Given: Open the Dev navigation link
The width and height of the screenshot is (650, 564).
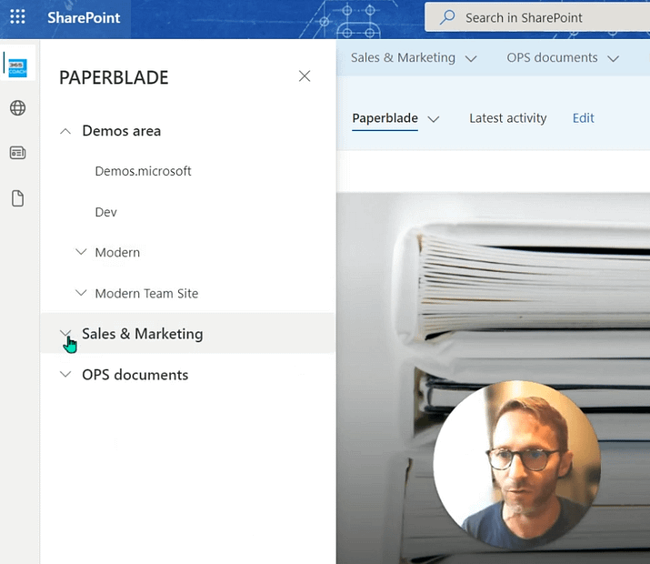Looking at the screenshot, I should coord(105,212).
